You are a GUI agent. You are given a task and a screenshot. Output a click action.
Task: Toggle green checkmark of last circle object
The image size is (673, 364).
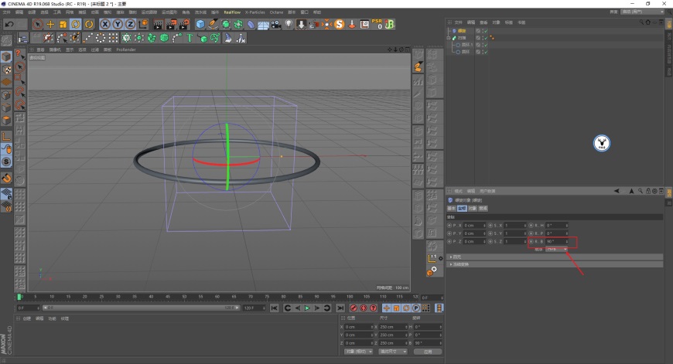click(486, 52)
